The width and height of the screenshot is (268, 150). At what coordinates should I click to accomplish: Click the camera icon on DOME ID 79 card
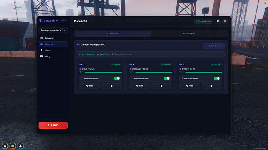coord(181,65)
